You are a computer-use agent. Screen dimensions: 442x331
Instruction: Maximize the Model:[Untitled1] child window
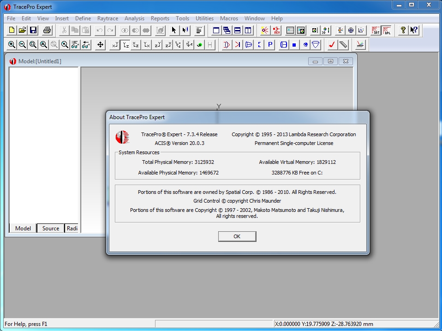pyautogui.click(x=330, y=61)
